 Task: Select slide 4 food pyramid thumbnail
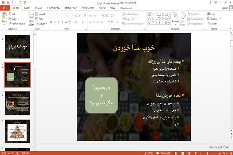point(17,131)
